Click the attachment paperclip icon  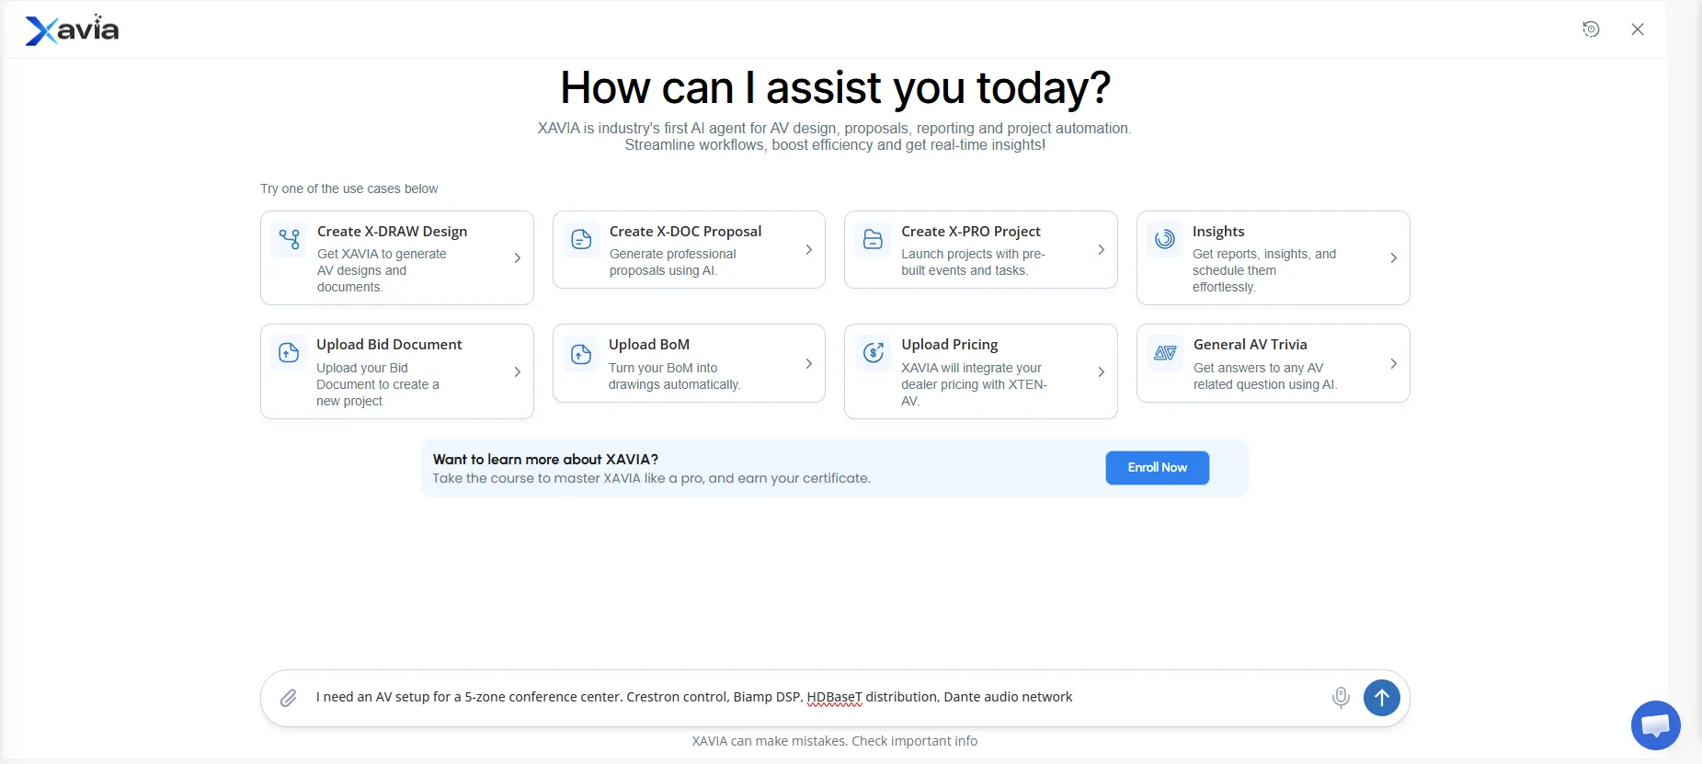(289, 698)
